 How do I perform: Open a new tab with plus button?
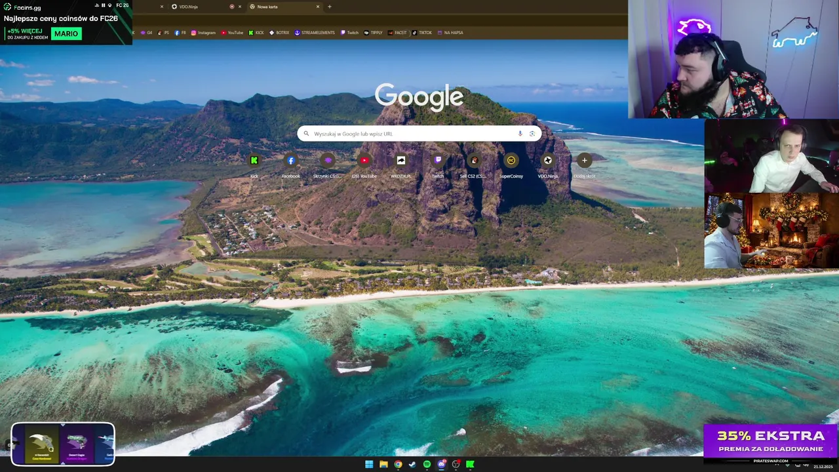click(329, 7)
